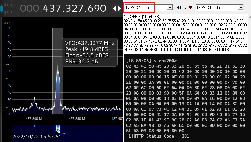Image resolution: width=251 pixels, height=142 pixels.
Task: Open the second CAPE-3 1200bd modem dropdown
Action: coord(241,8)
